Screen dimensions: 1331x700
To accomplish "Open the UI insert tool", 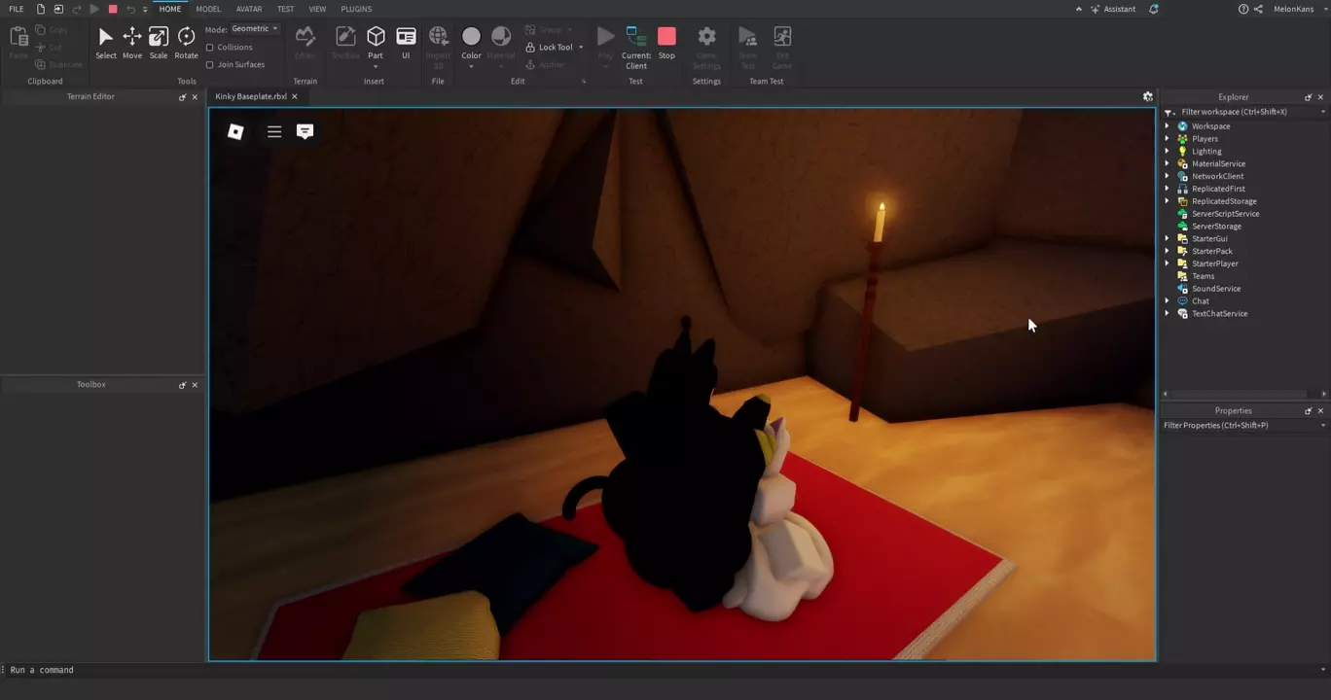I will 406,43.
